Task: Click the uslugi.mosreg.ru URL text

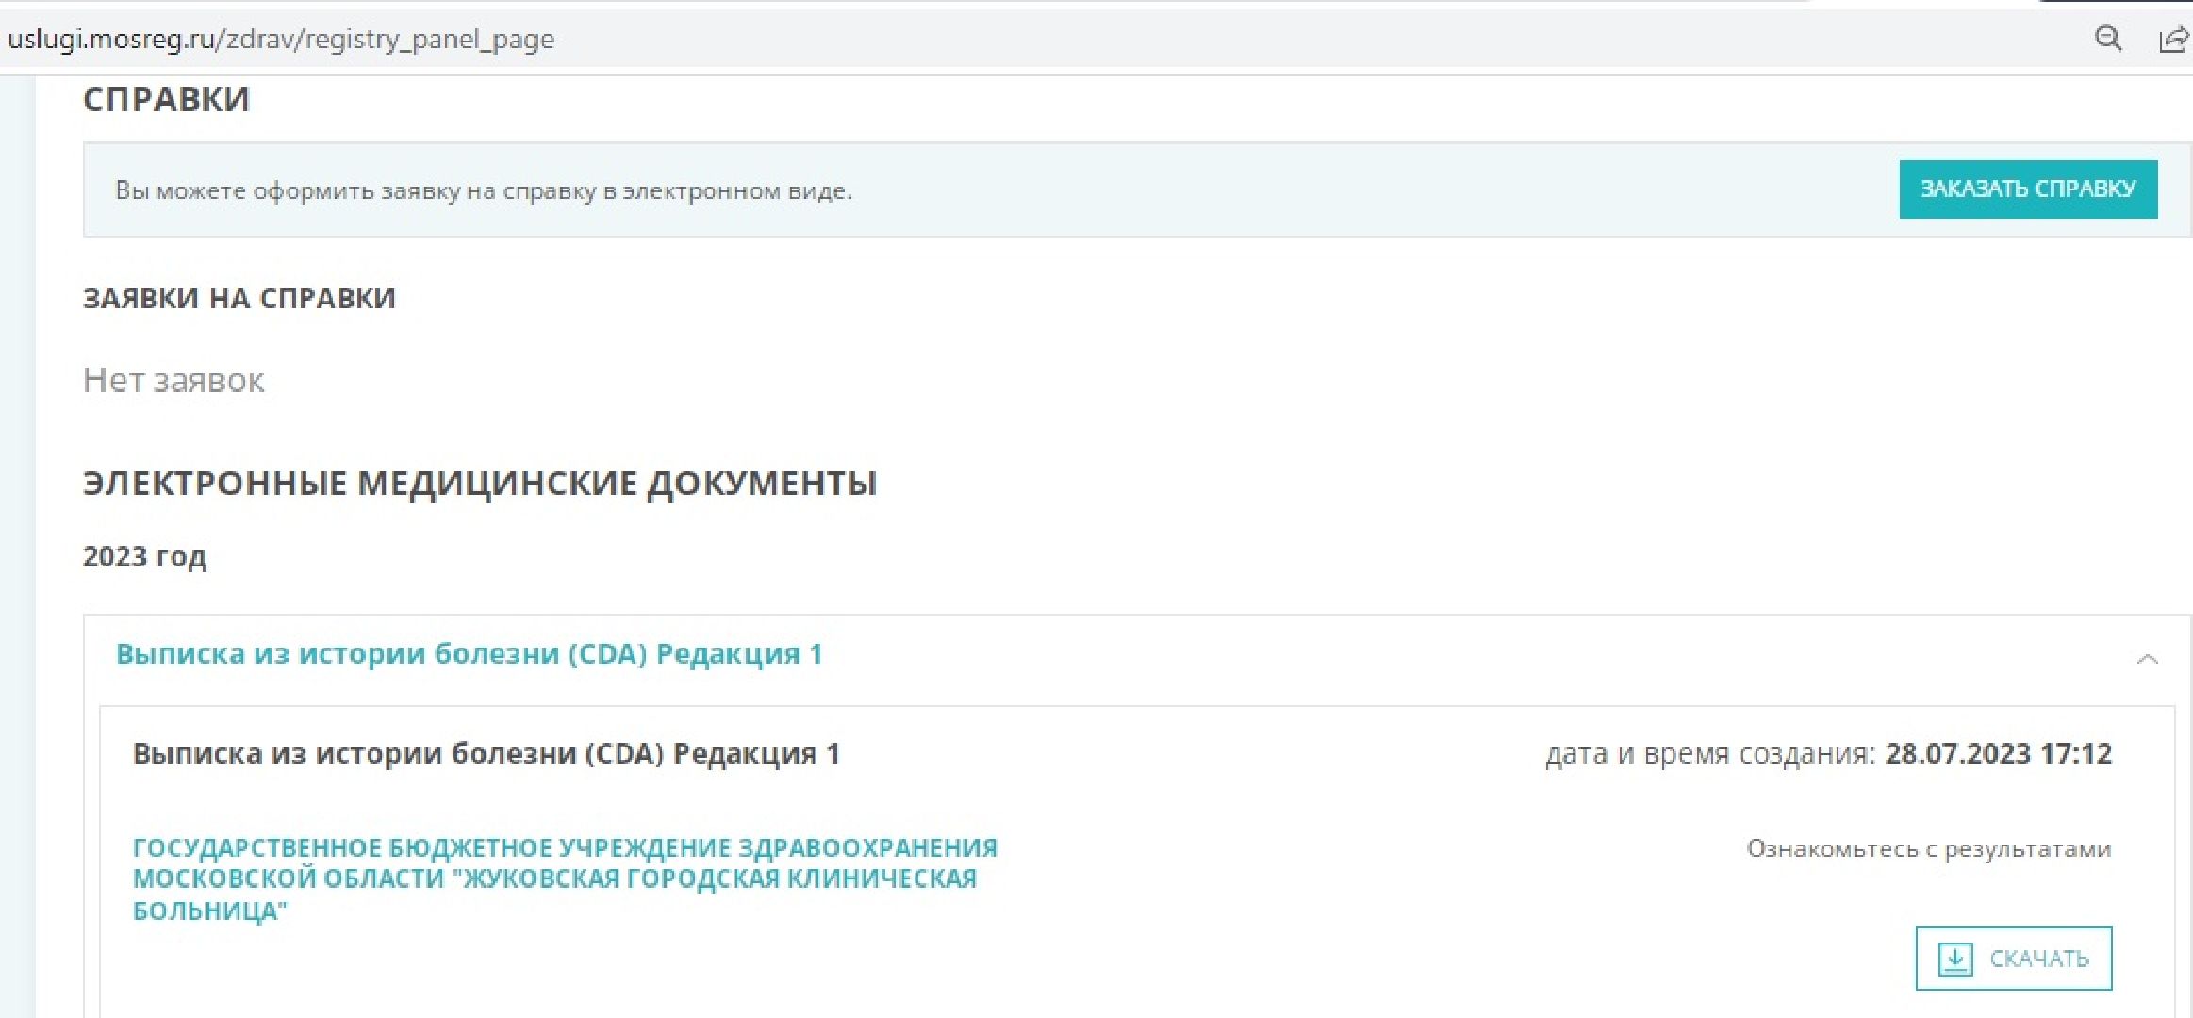Action: pyautogui.click(x=281, y=39)
